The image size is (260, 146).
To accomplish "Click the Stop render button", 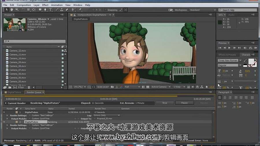I will pyautogui.click(x=165, y=103).
